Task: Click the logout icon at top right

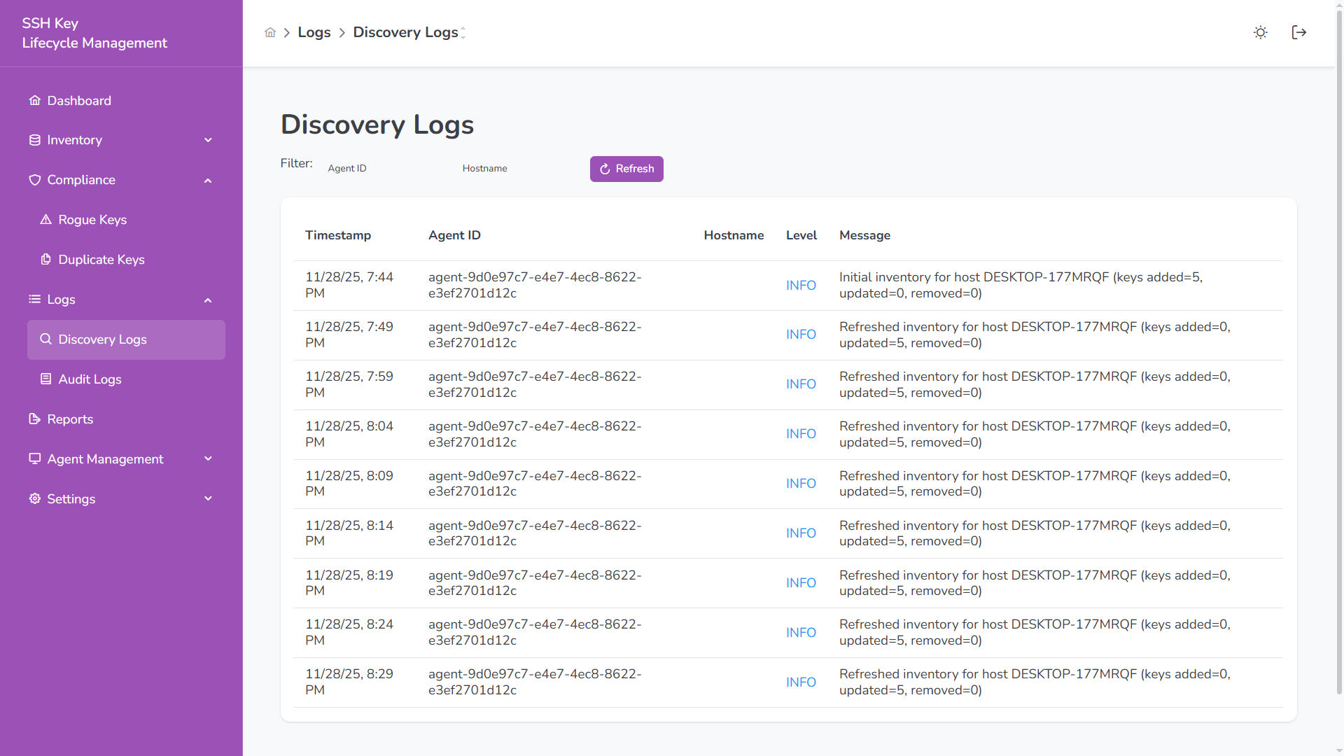Action: pyautogui.click(x=1299, y=32)
